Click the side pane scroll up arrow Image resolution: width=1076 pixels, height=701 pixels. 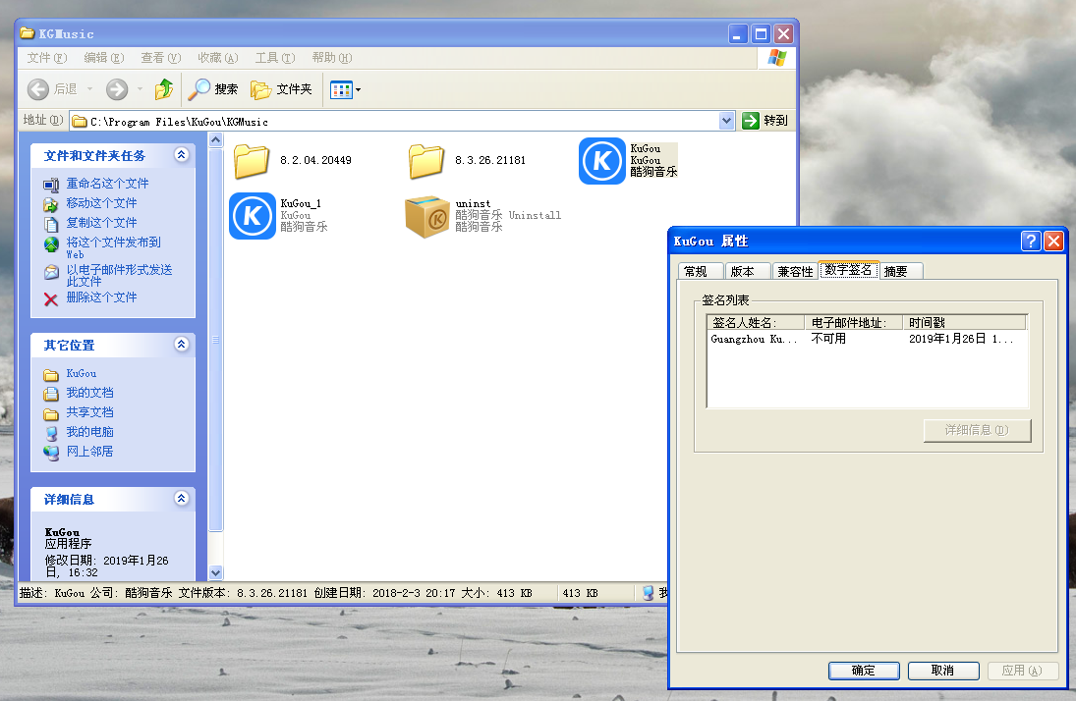215,140
